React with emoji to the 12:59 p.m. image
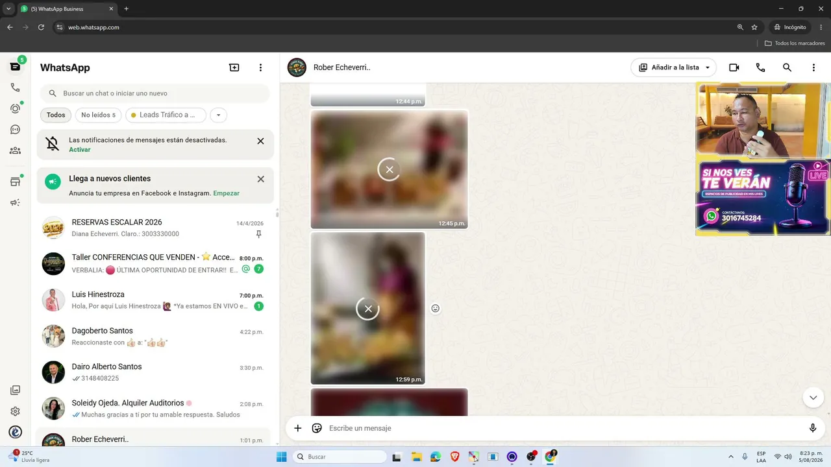 tap(436, 308)
